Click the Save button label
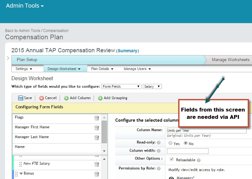 tap(28, 98)
